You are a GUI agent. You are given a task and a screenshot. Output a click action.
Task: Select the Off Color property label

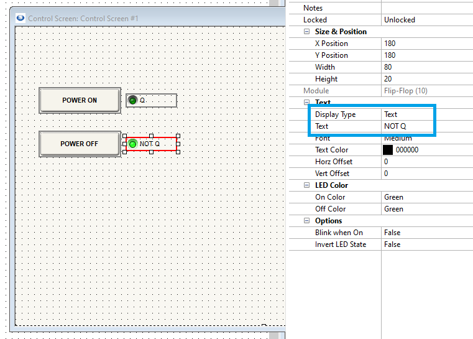330,209
